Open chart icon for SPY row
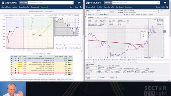The width and height of the screenshot is (171, 96). (x=12, y=61)
